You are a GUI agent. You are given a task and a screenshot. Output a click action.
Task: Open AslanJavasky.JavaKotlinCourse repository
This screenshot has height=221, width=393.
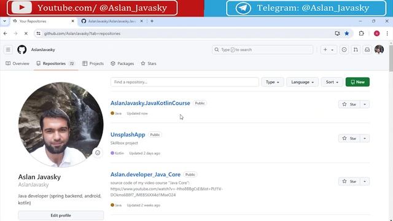click(150, 103)
